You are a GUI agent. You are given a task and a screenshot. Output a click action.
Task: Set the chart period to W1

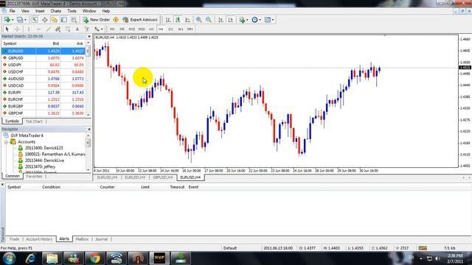(x=180, y=29)
